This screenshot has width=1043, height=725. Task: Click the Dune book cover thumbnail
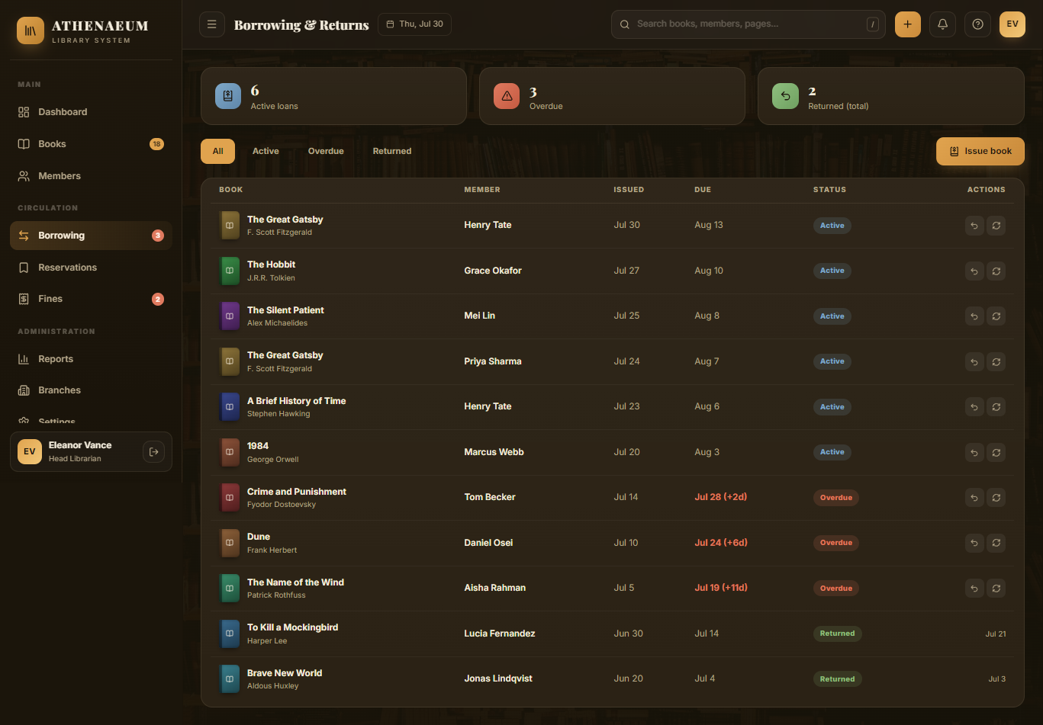pyautogui.click(x=229, y=543)
